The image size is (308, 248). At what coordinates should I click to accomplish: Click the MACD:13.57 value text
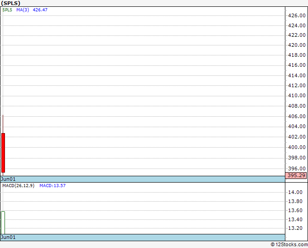(53, 186)
